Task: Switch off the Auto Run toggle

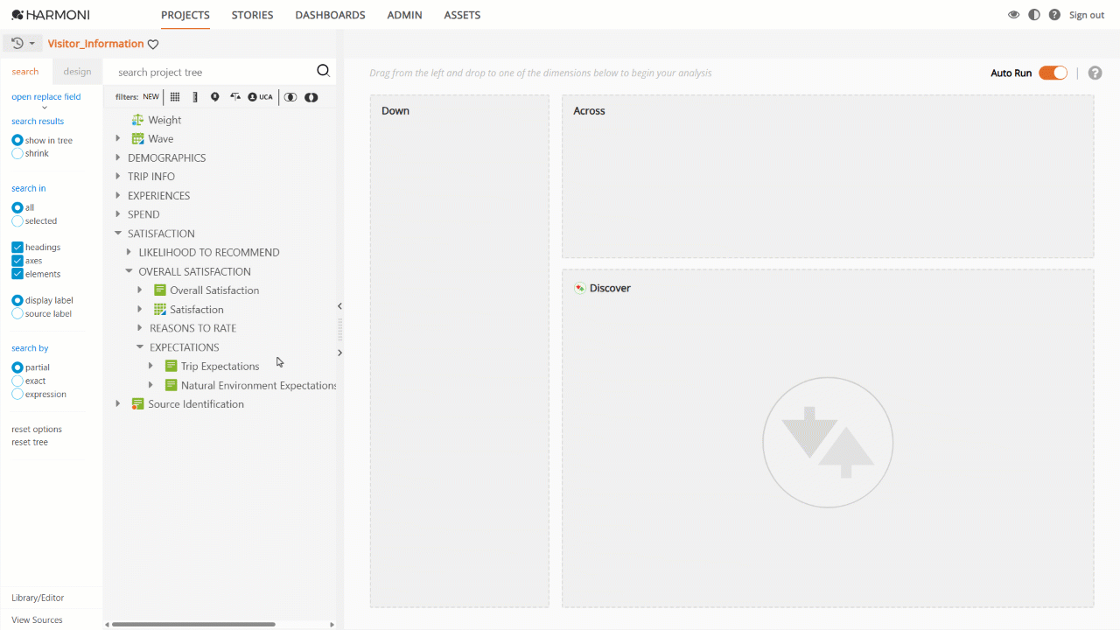Action: tap(1053, 73)
